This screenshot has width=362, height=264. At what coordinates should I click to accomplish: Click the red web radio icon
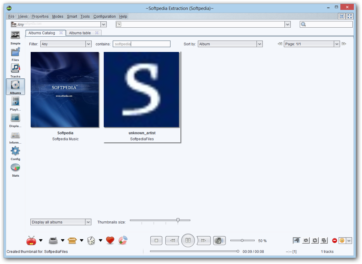31,240
